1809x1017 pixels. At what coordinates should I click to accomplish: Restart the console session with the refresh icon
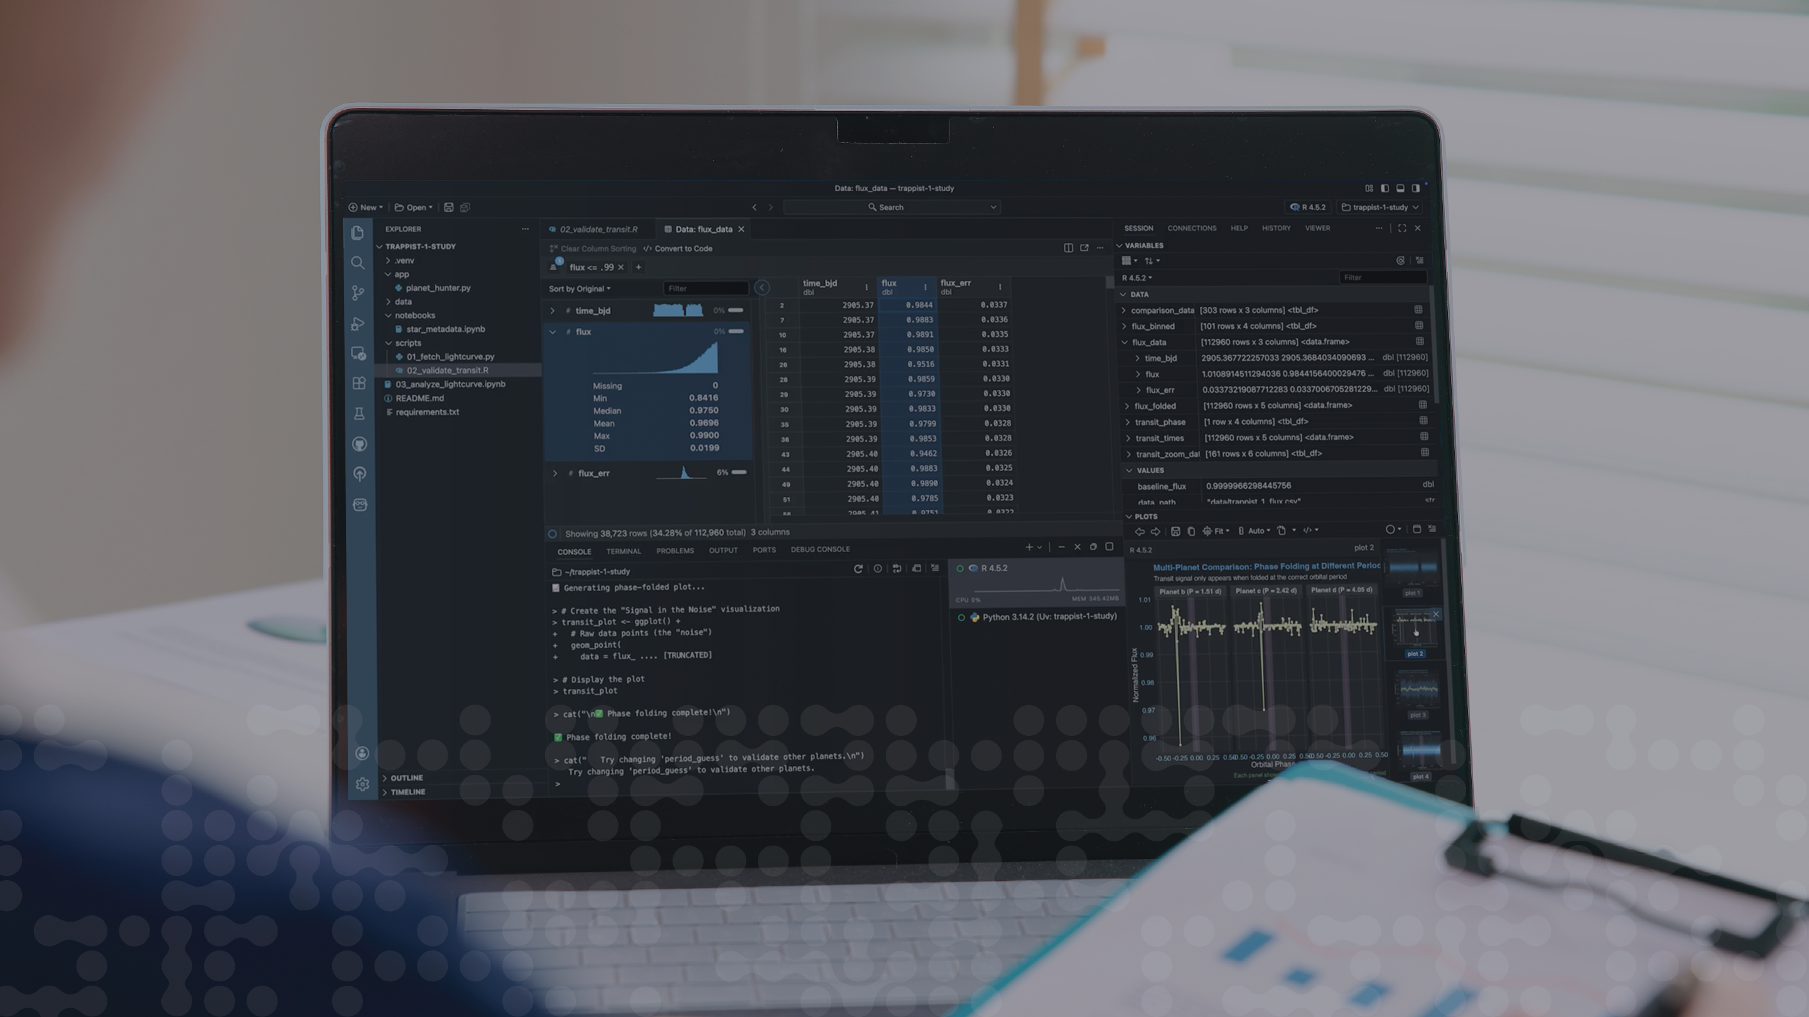pos(858,568)
